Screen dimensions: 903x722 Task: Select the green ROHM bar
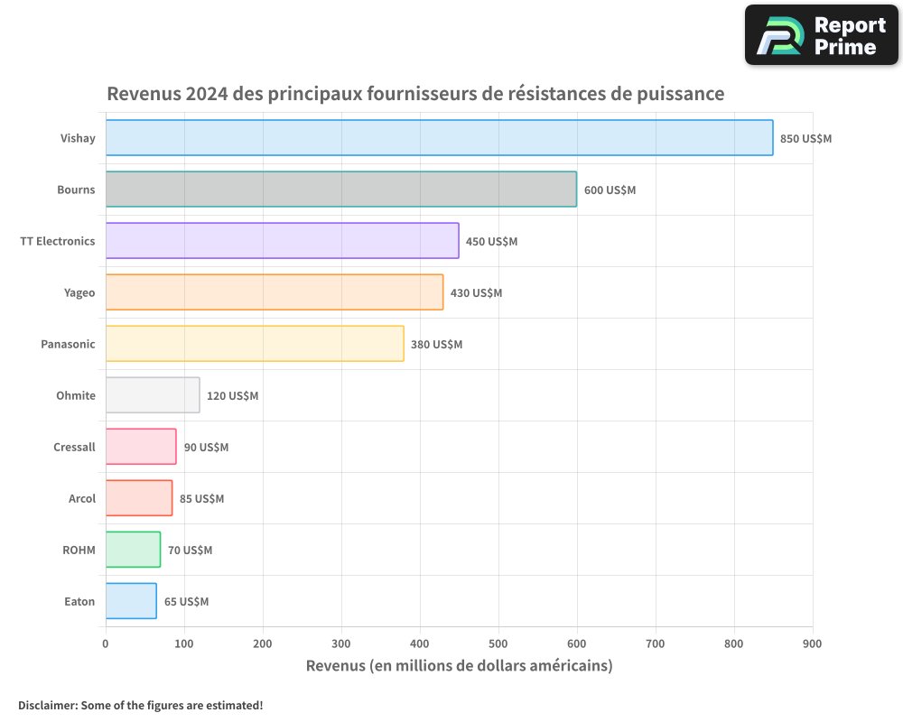coord(132,550)
